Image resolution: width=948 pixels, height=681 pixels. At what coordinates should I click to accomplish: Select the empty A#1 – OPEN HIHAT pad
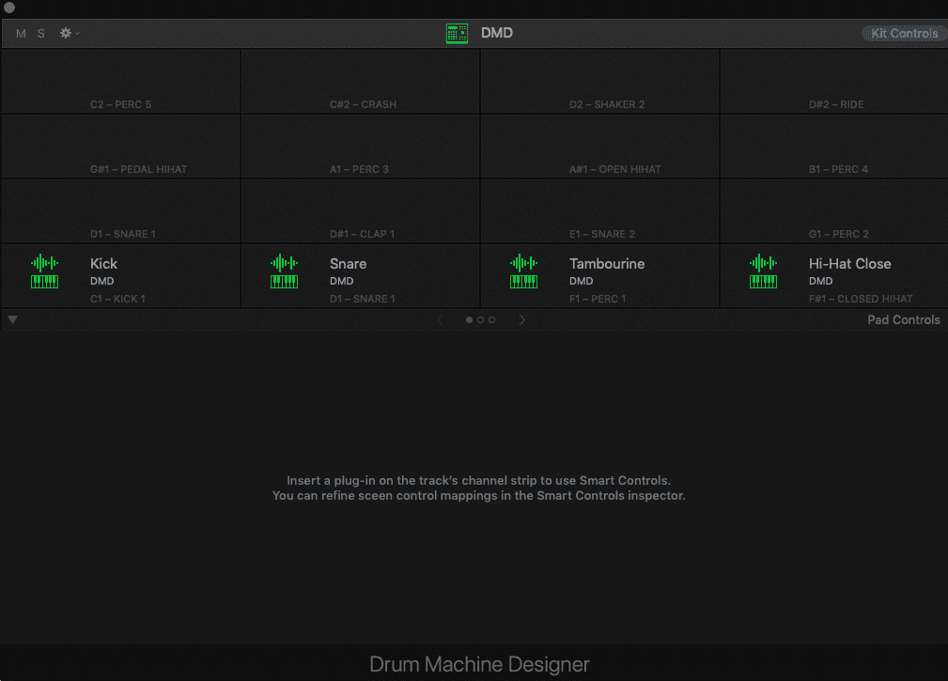(x=599, y=147)
